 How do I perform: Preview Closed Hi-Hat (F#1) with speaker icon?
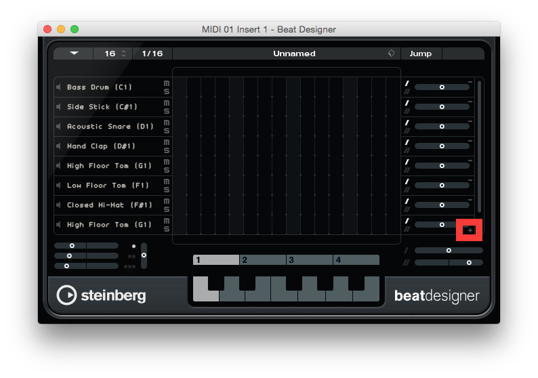coord(59,205)
